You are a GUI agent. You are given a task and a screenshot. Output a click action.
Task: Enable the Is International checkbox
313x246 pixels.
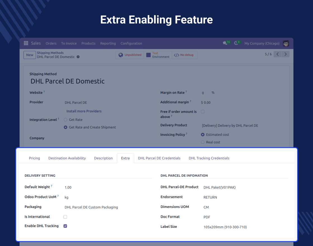click(65, 217)
